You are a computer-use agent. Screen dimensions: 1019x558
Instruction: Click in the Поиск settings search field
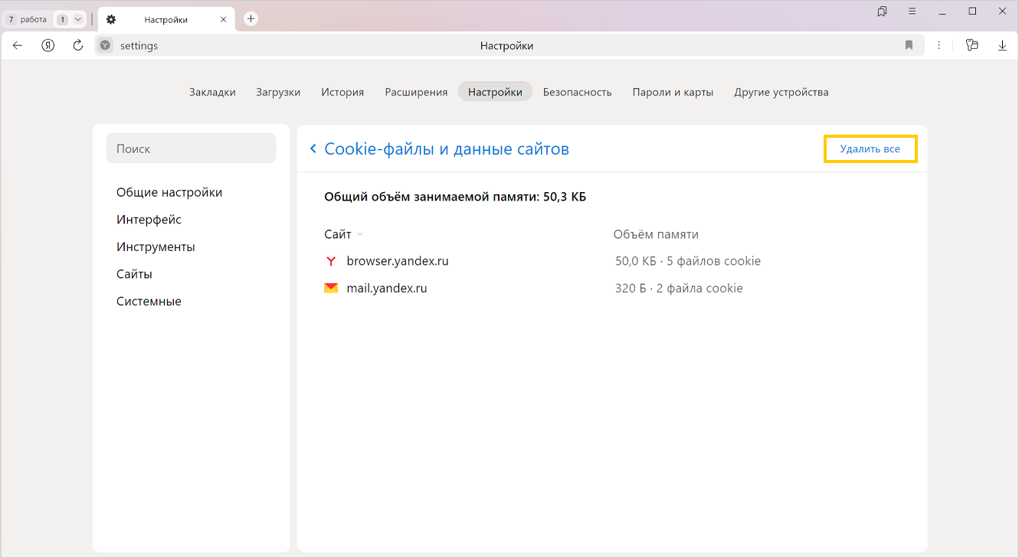pos(191,148)
